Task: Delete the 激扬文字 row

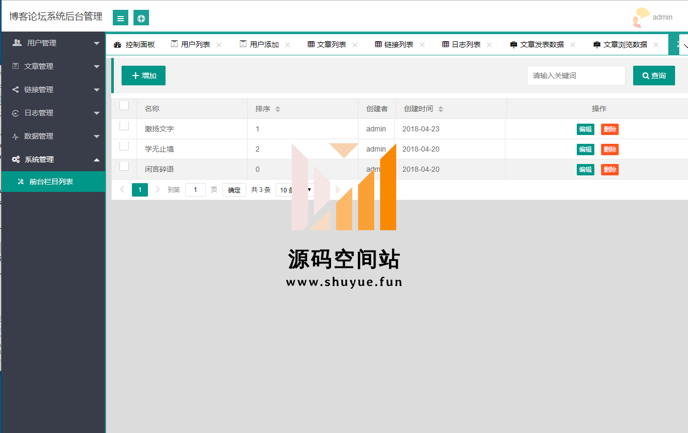Action: (610, 129)
